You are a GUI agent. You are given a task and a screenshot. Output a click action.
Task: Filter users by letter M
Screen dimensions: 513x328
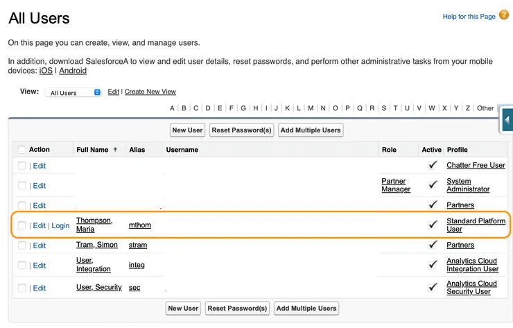tap(311, 108)
